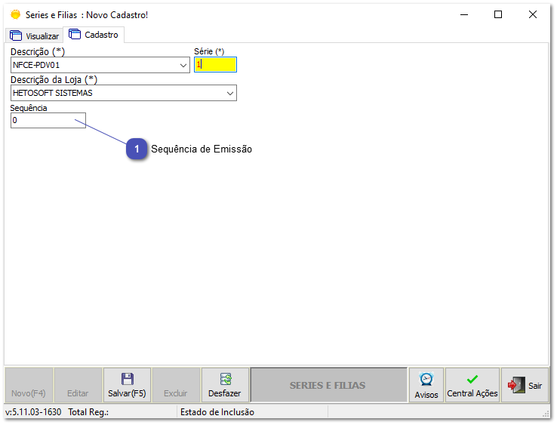Expand the Descrição dropdown arrow
The width and height of the screenshot is (557, 425).
(183, 66)
